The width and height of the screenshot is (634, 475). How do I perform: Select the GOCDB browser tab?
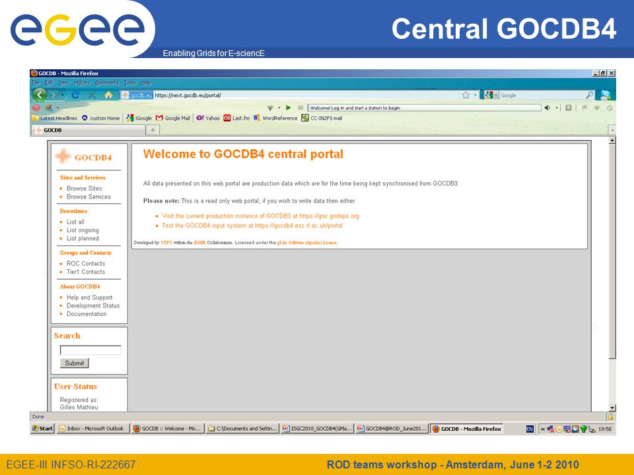(88, 130)
